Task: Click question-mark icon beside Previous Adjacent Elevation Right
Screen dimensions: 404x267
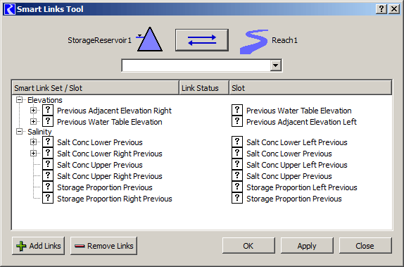Action: click(48, 110)
